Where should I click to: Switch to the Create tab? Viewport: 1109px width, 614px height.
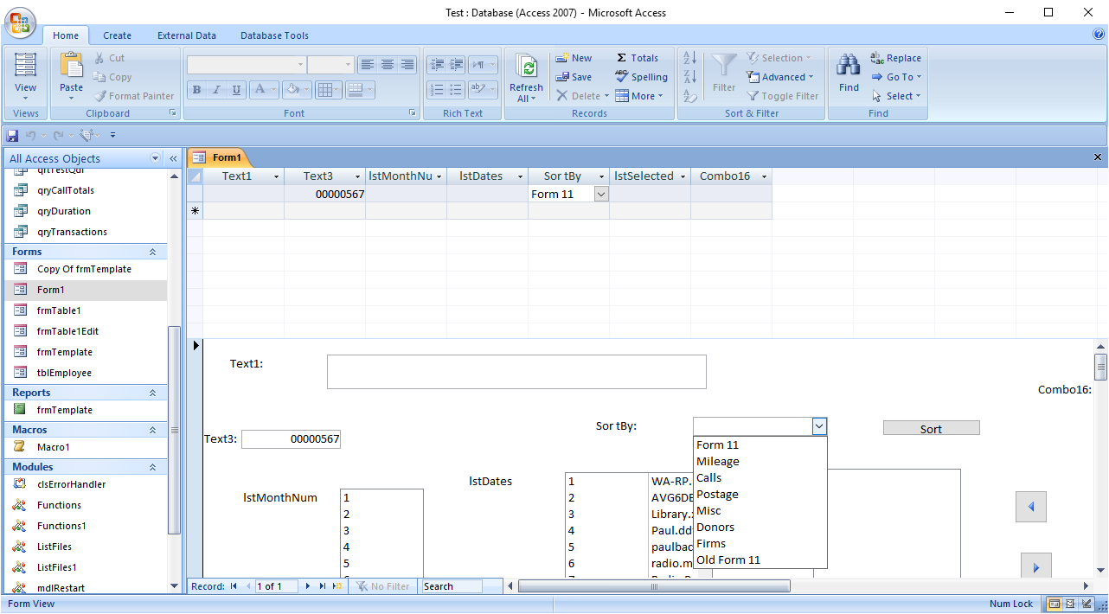click(117, 35)
